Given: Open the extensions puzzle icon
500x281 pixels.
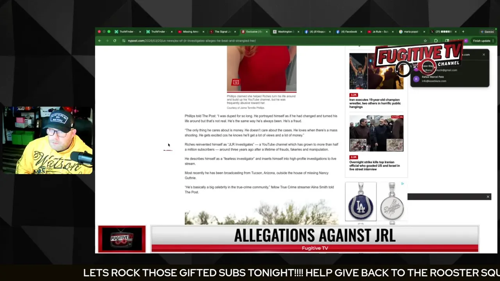Looking at the screenshot, I should 436,41.
